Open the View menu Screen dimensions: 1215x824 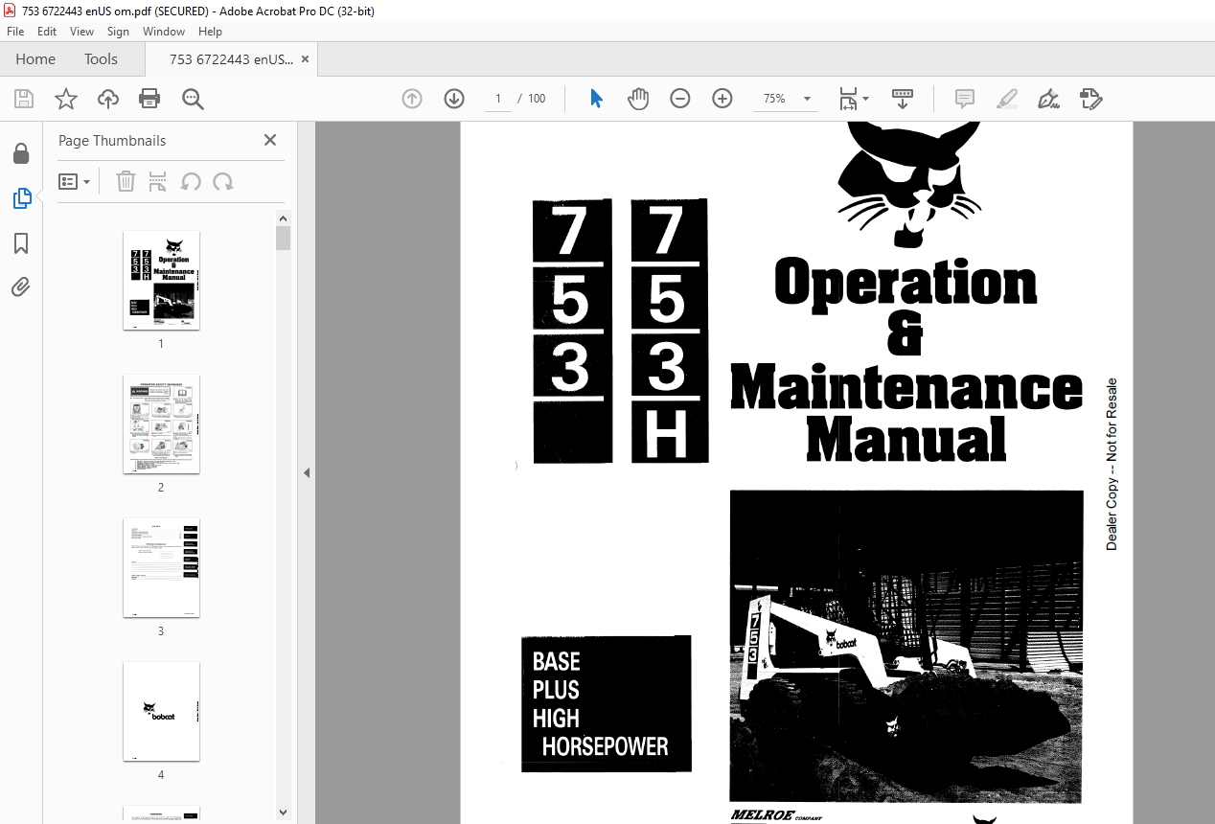pos(81,32)
